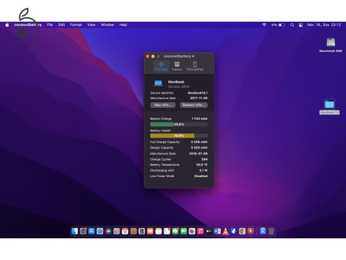Image resolution: width=346 pixels, height=260 pixels.
Task: Click the Wi-Fi status icon
Action: click(264, 25)
